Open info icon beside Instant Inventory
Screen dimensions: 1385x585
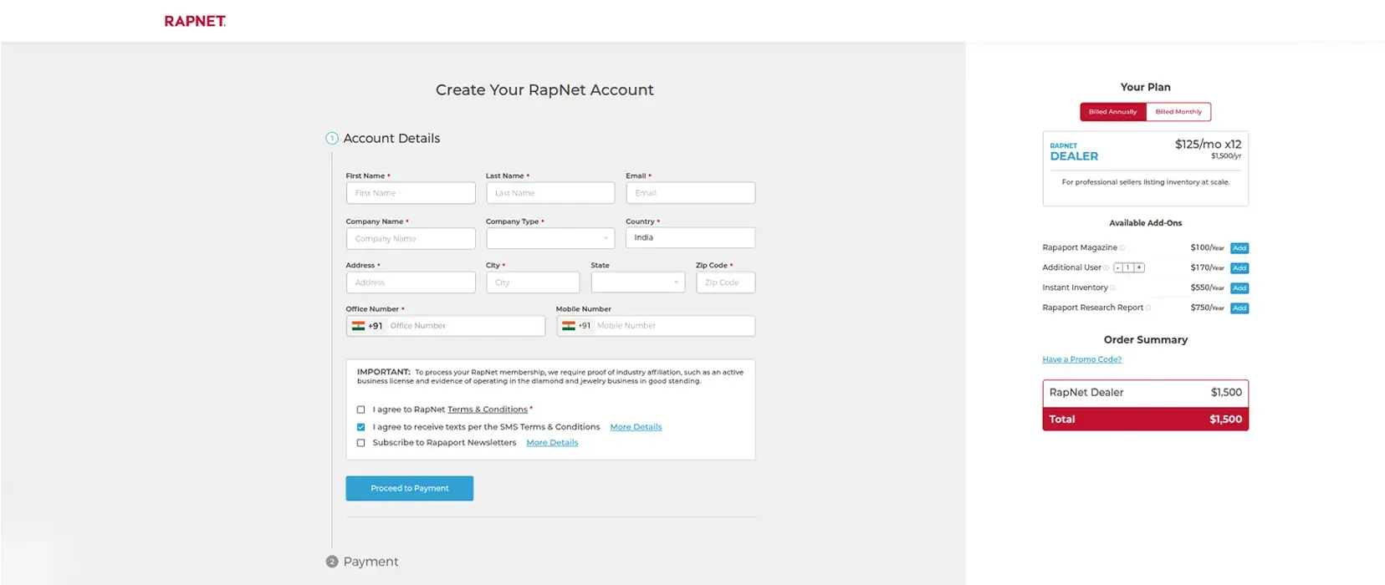pos(1113,288)
